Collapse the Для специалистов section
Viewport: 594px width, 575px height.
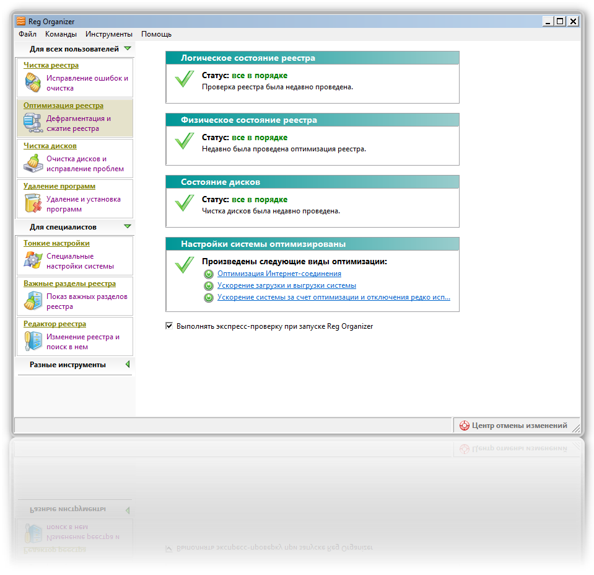pos(128,226)
